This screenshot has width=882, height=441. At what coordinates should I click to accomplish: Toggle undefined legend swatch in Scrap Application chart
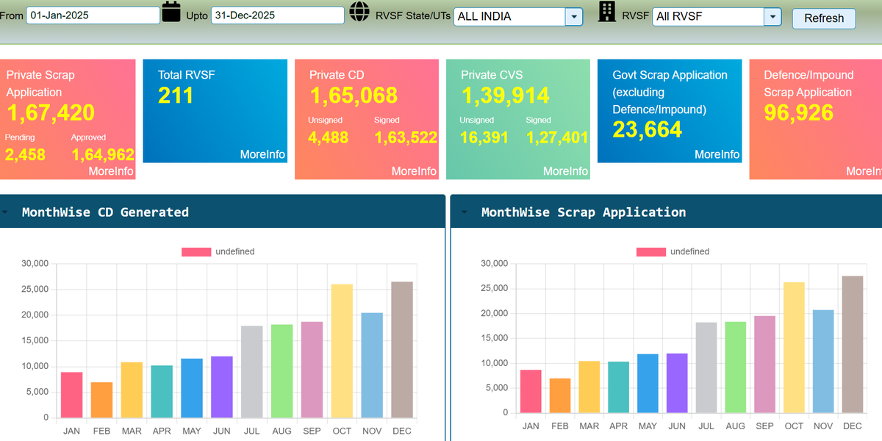651,252
